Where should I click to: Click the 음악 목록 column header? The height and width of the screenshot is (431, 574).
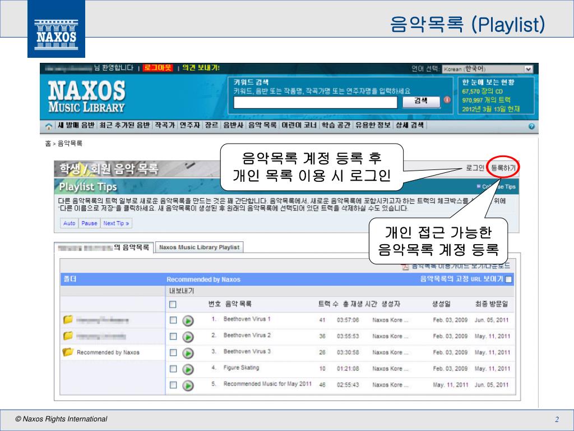tap(238, 304)
